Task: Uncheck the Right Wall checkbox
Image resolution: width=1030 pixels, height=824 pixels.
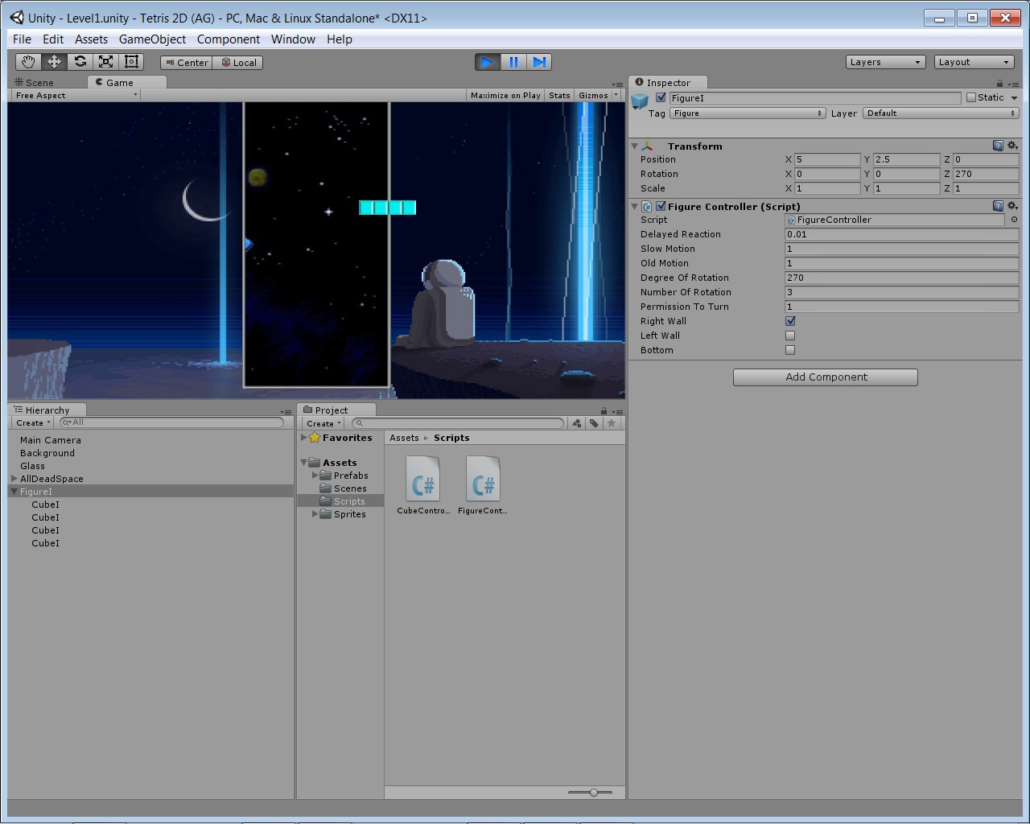Action: click(790, 321)
